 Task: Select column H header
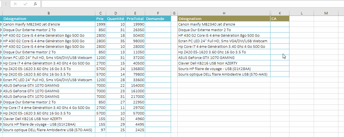coord(224,13)
